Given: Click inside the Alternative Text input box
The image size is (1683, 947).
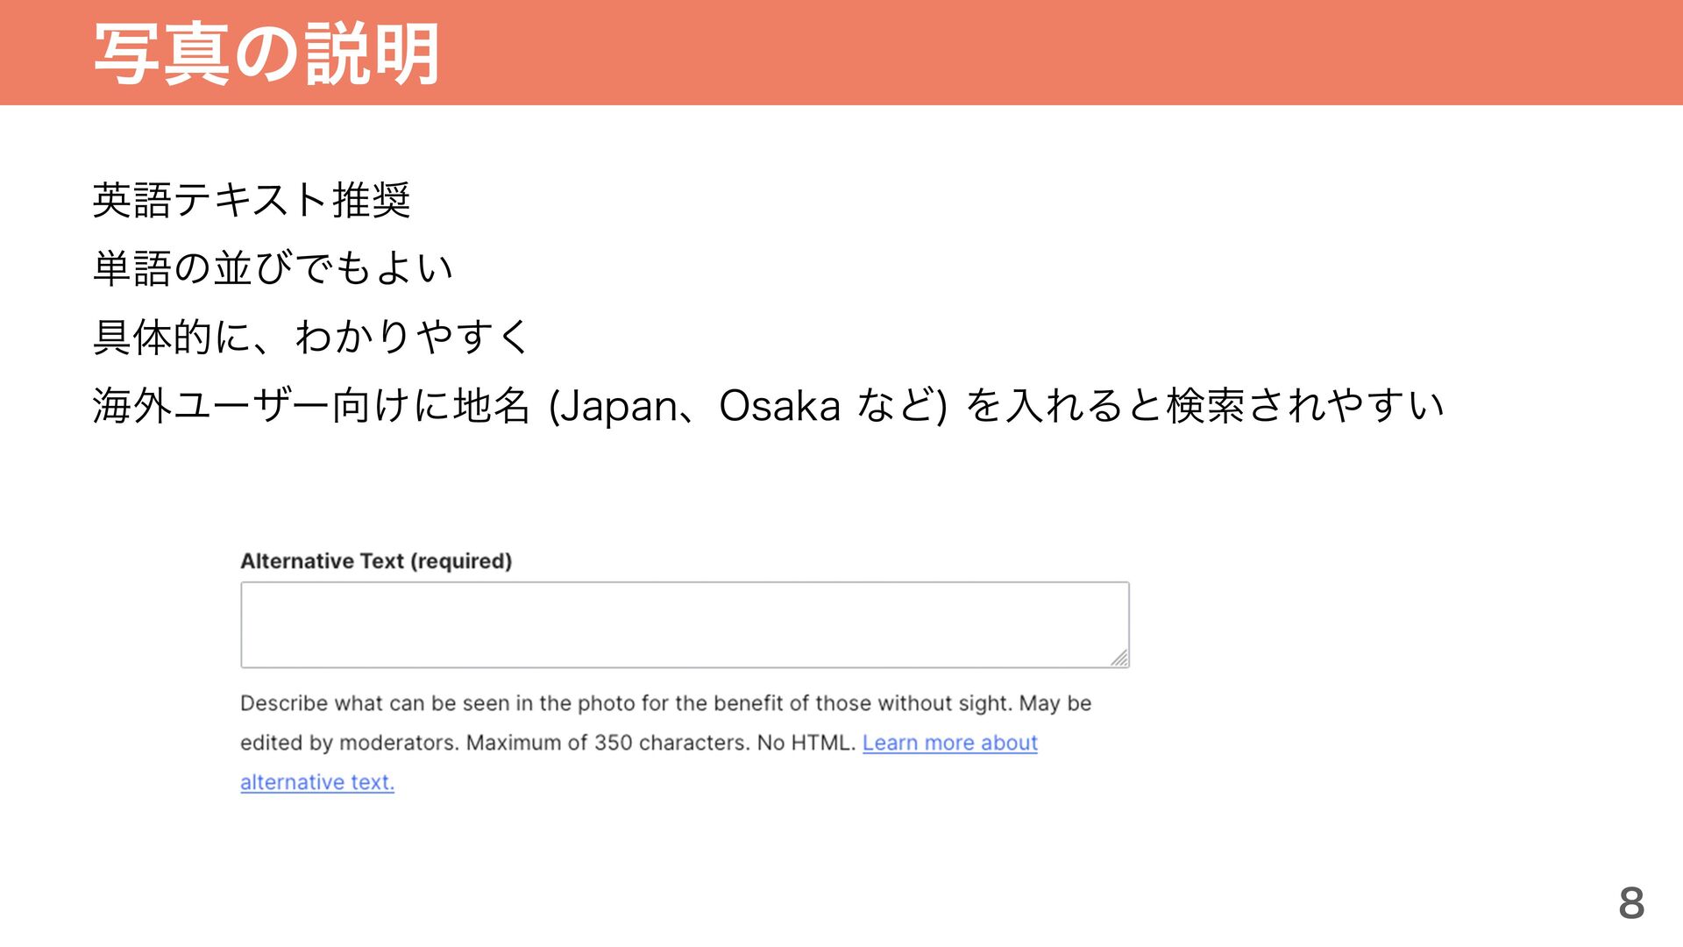Looking at the screenshot, I should (x=684, y=624).
